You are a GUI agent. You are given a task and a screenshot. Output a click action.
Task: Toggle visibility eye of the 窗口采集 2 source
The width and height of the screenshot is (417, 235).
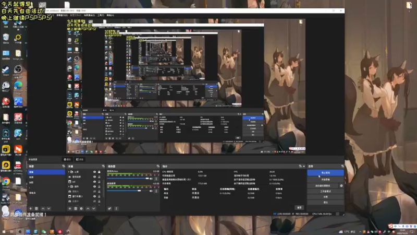(x=94, y=196)
